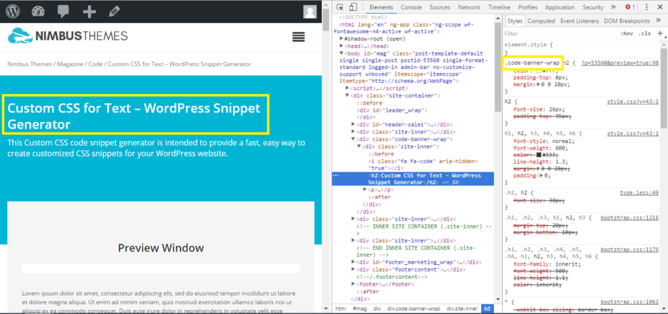Select the html breadcrumb in DOM path

pos(341,309)
